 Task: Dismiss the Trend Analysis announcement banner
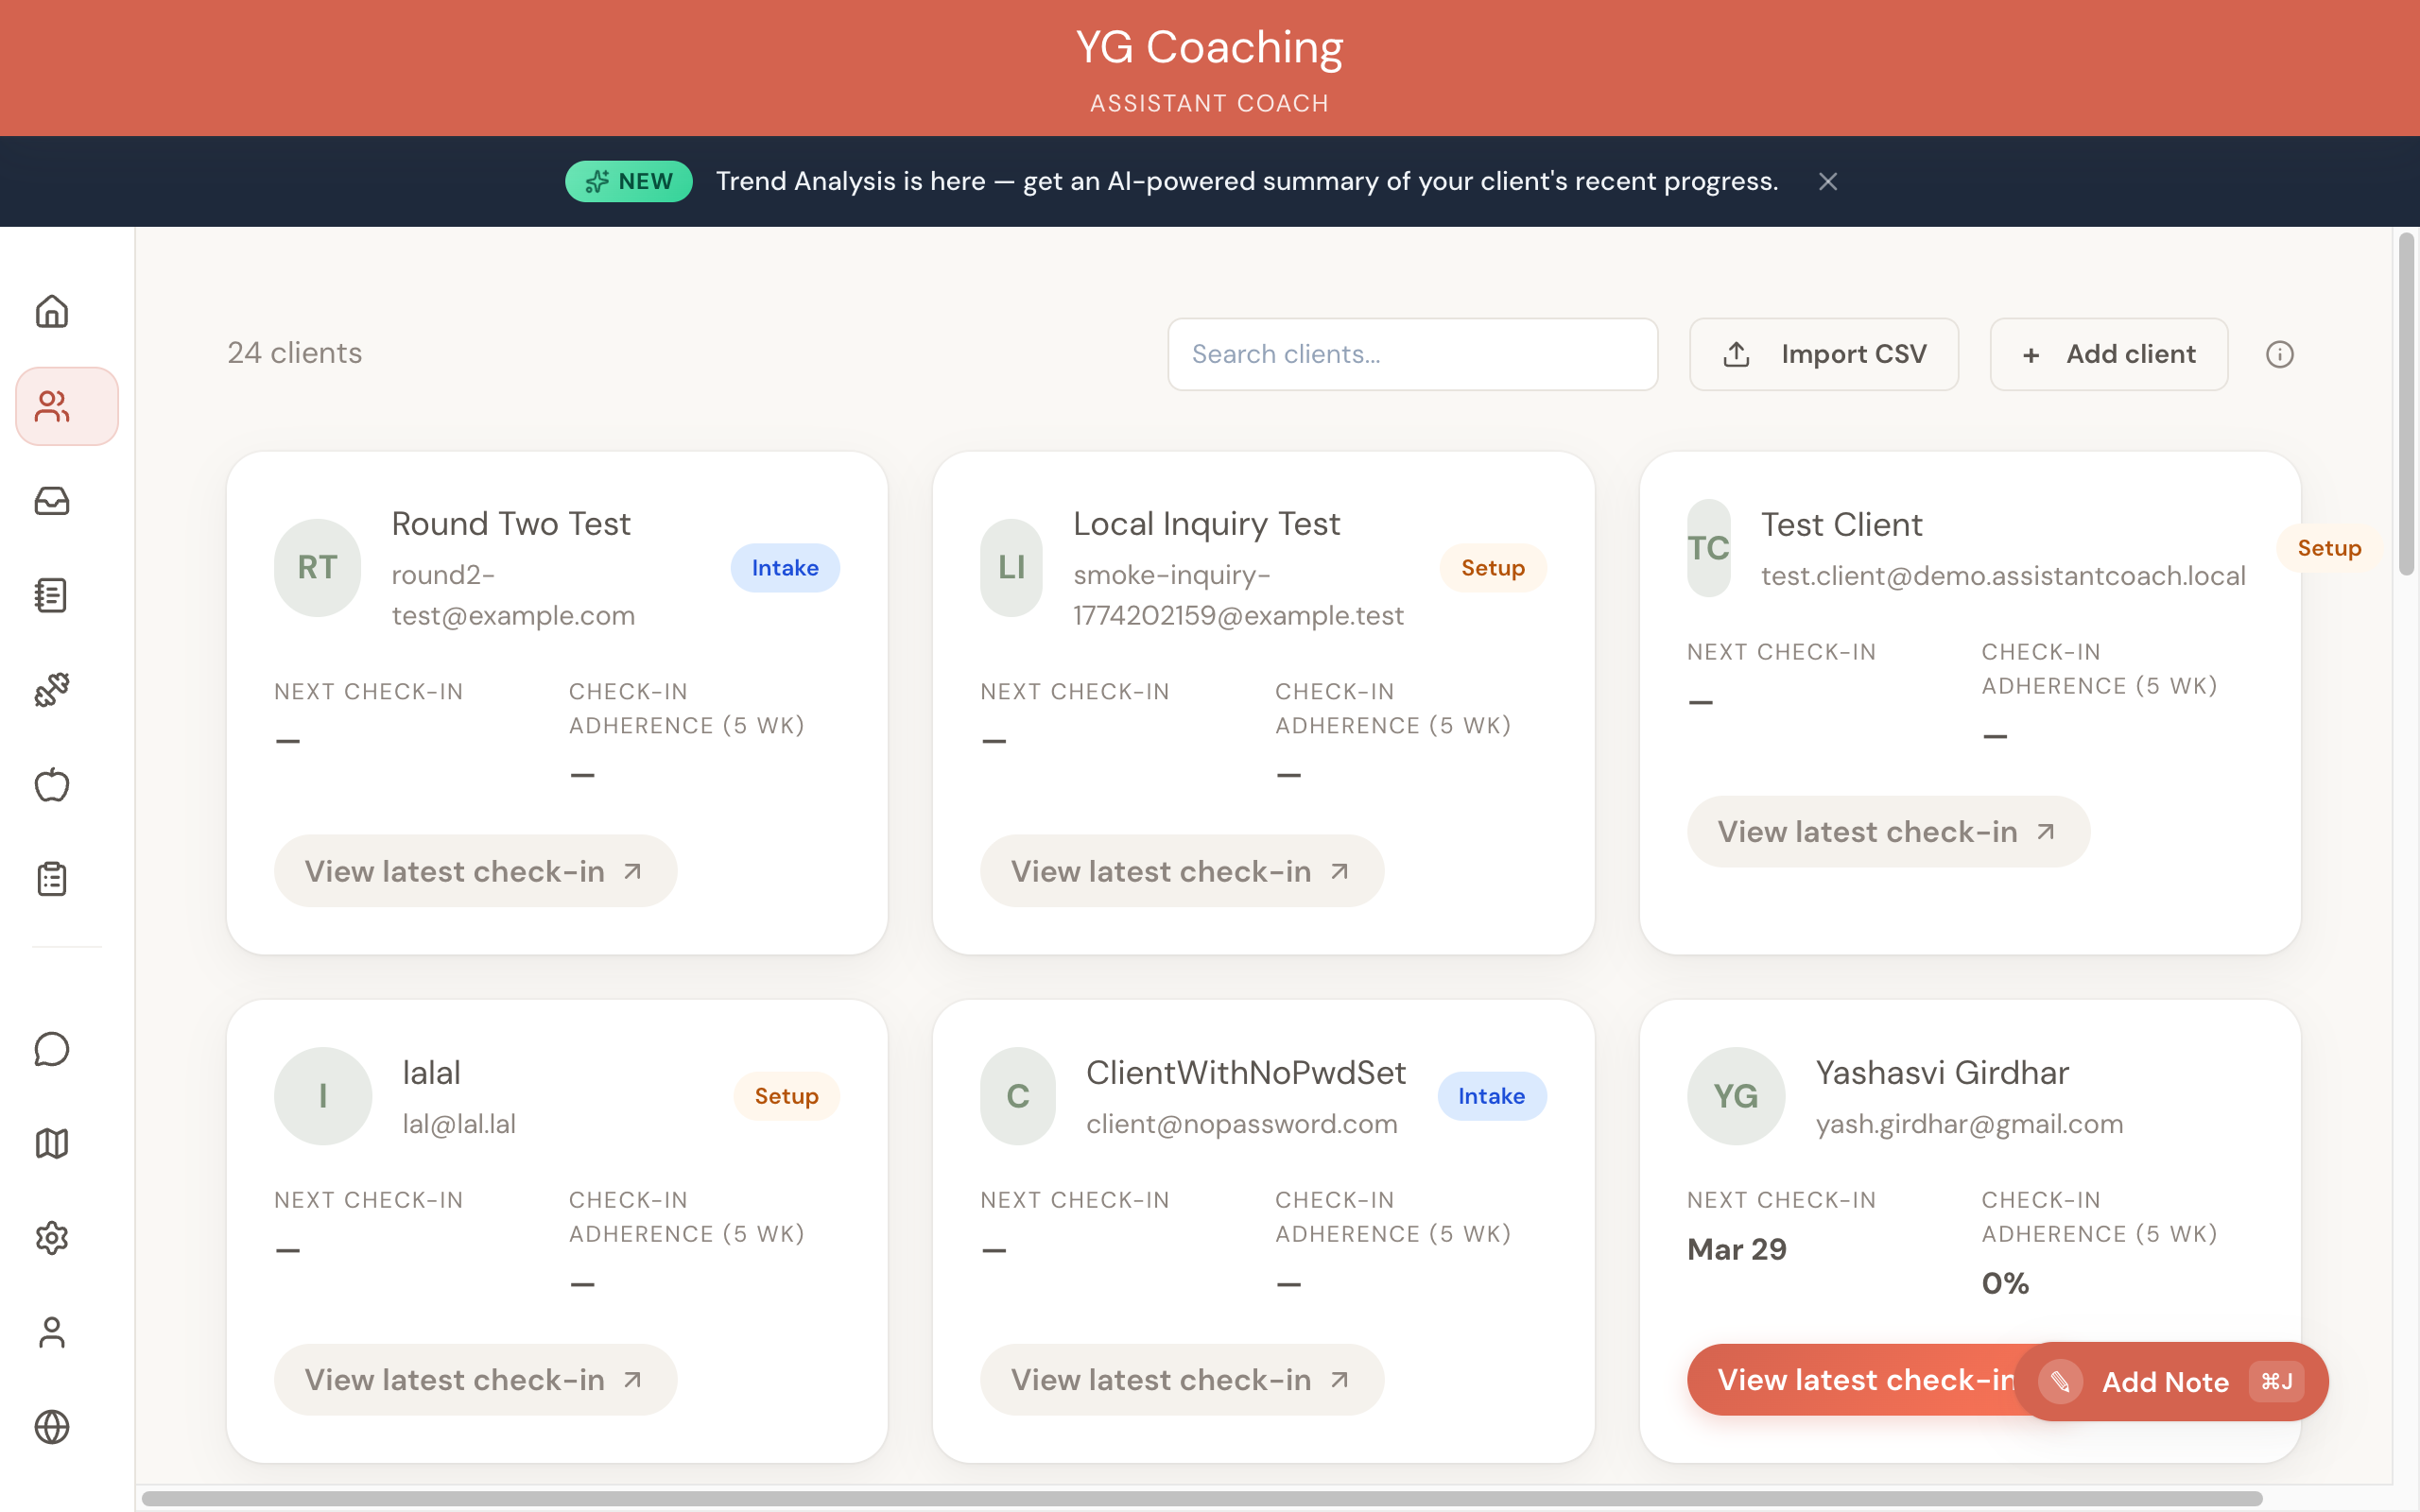pos(1827,181)
